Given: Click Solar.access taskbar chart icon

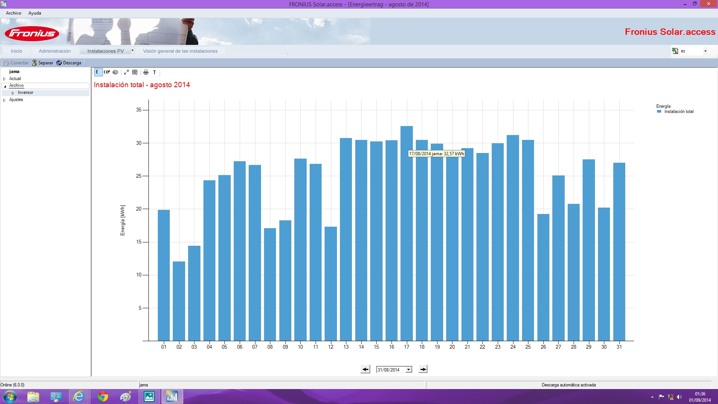Looking at the screenshot, I should 172,397.
